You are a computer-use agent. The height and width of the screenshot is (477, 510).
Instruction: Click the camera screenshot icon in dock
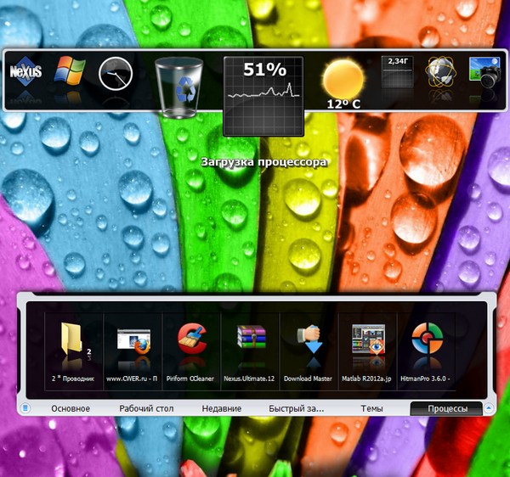[x=486, y=75]
